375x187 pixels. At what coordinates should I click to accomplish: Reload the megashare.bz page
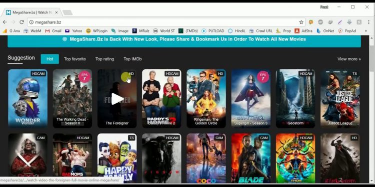click(x=21, y=22)
